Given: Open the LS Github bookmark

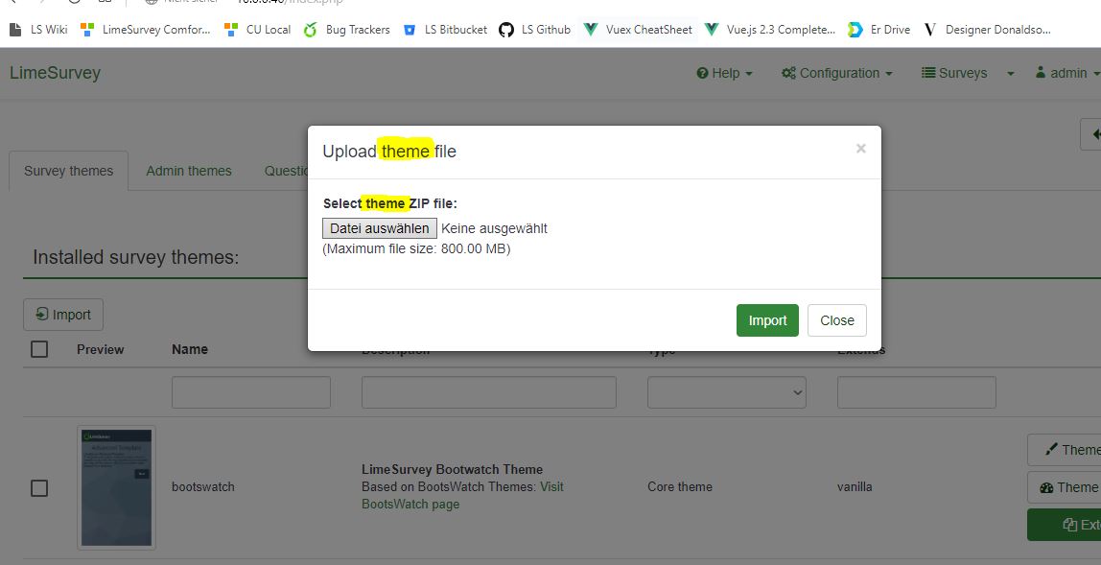Looking at the screenshot, I should (535, 30).
